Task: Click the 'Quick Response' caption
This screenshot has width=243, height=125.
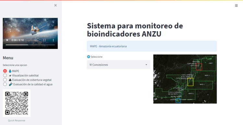Action: tap(17, 120)
